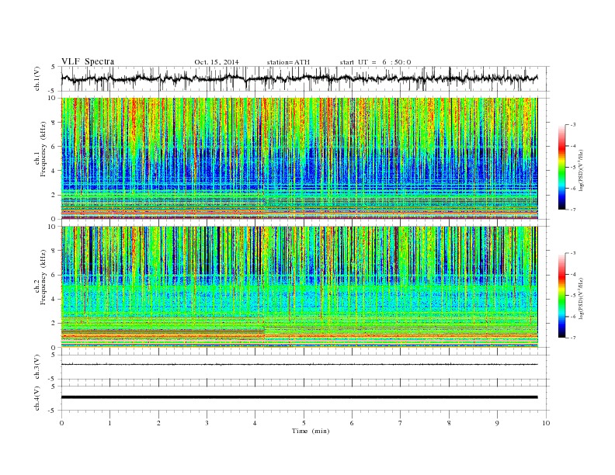Click the ch.3 flat voltage trace

(299, 365)
